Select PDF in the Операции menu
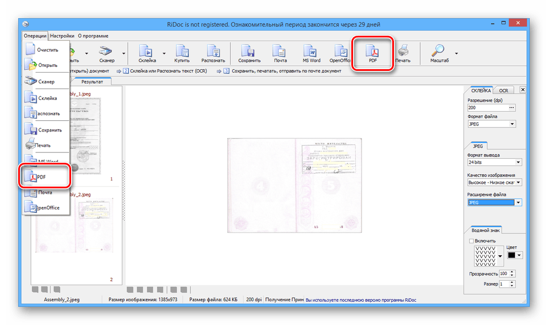The image size is (548, 325). pyautogui.click(x=45, y=177)
